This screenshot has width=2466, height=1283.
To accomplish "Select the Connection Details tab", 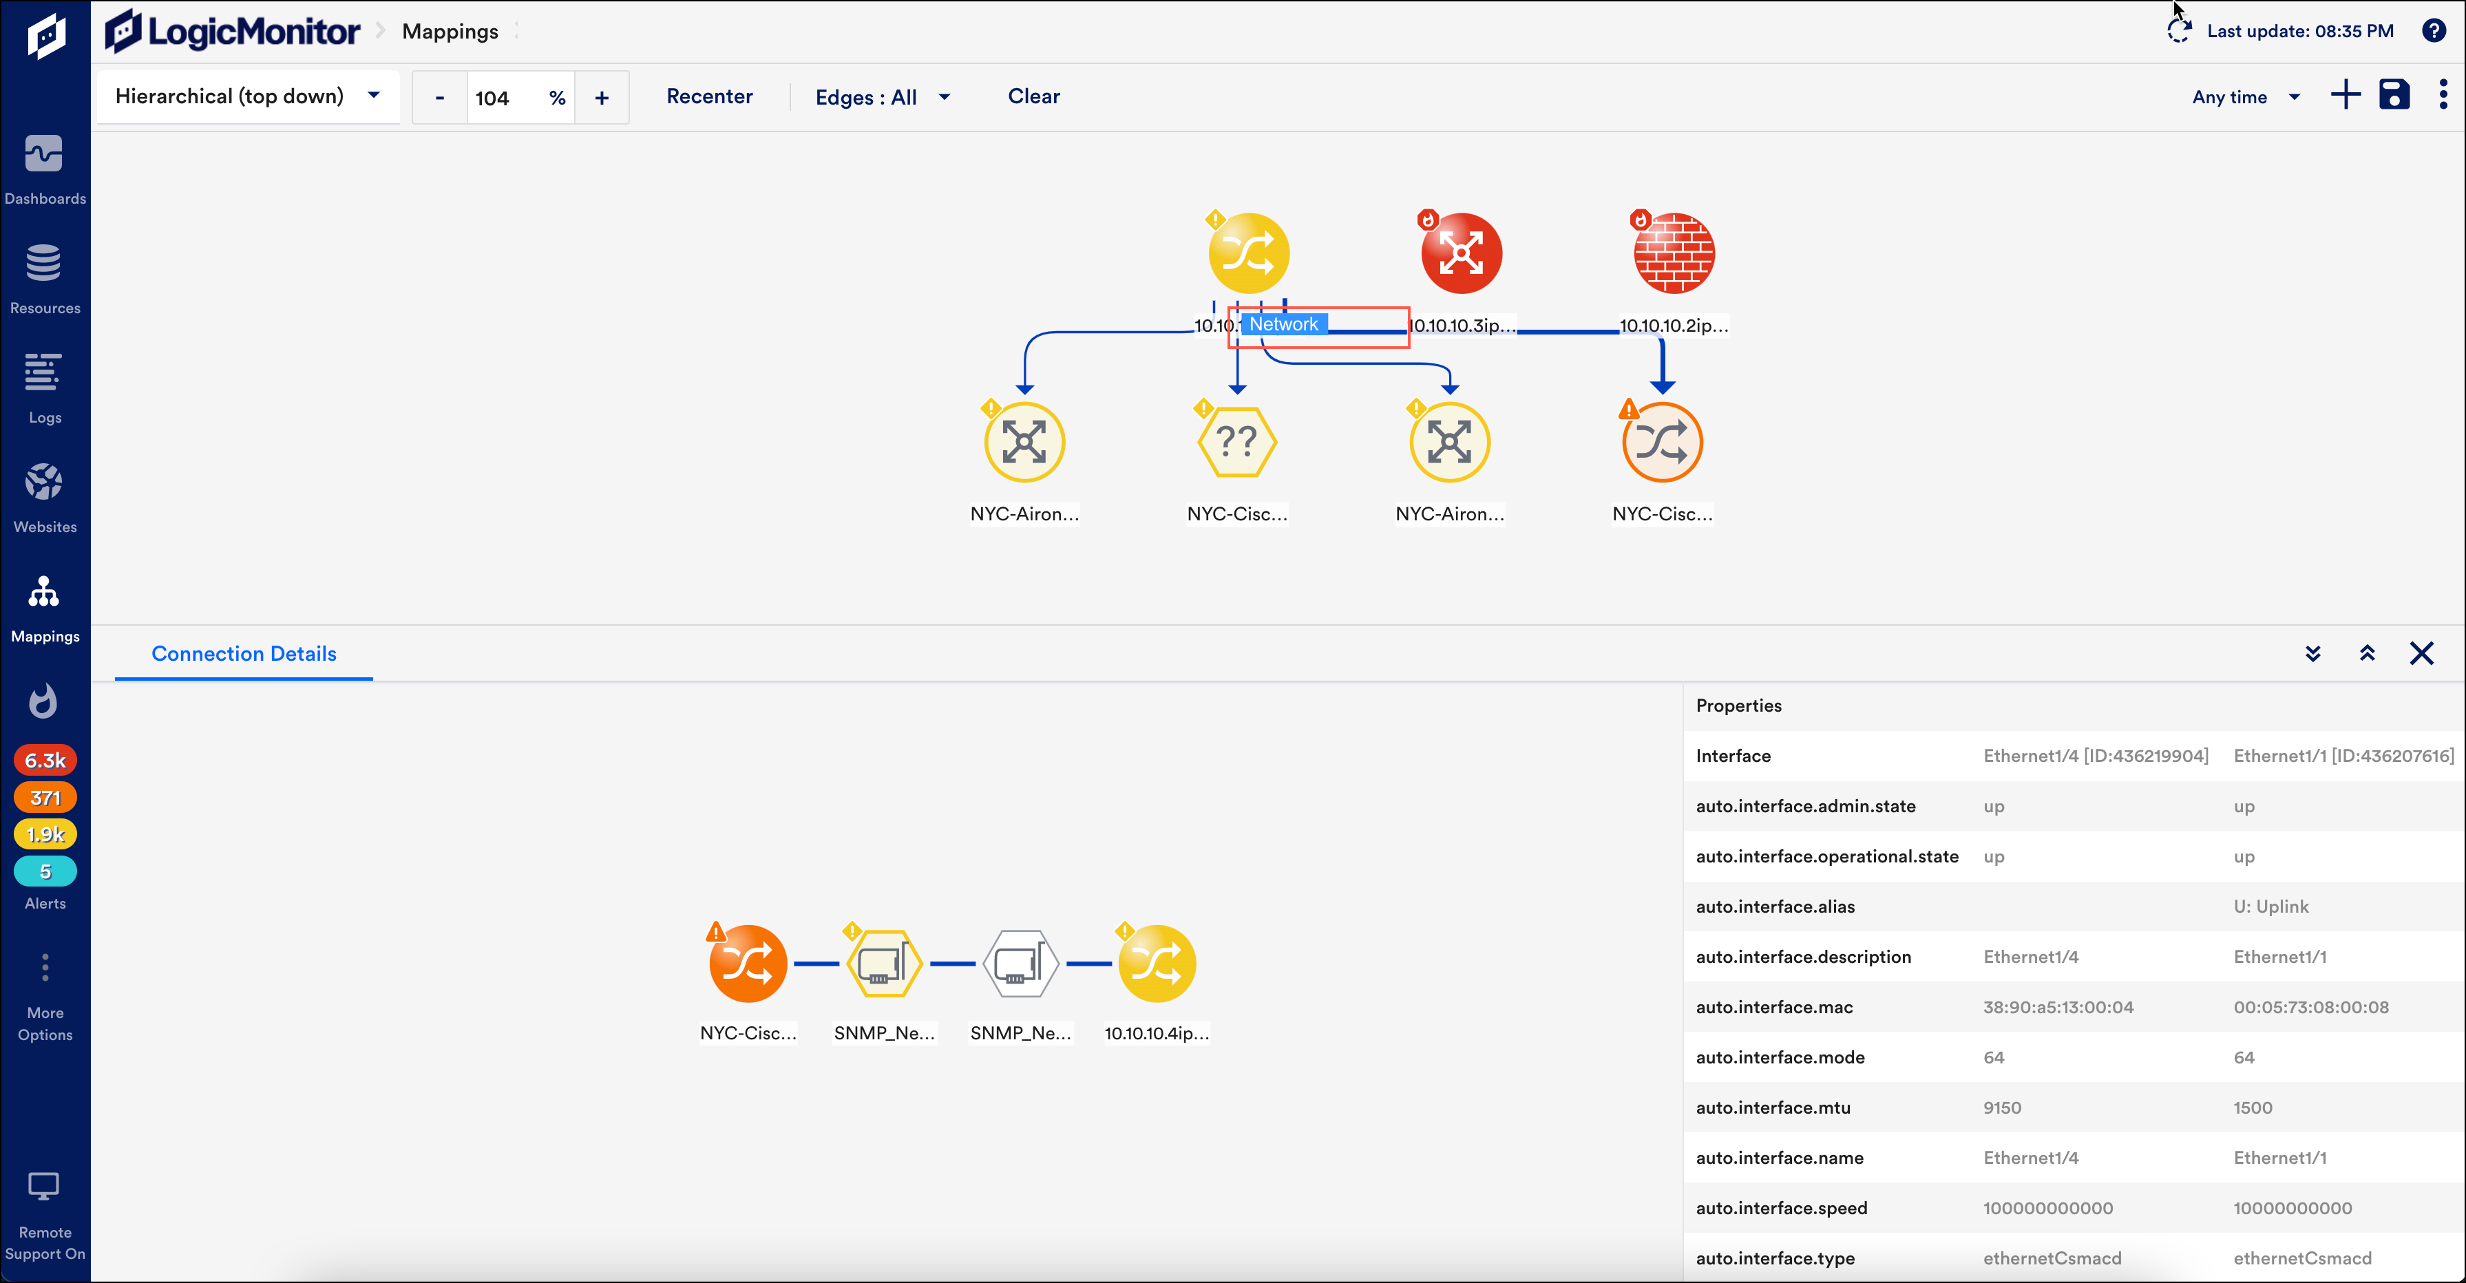I will pyautogui.click(x=243, y=654).
